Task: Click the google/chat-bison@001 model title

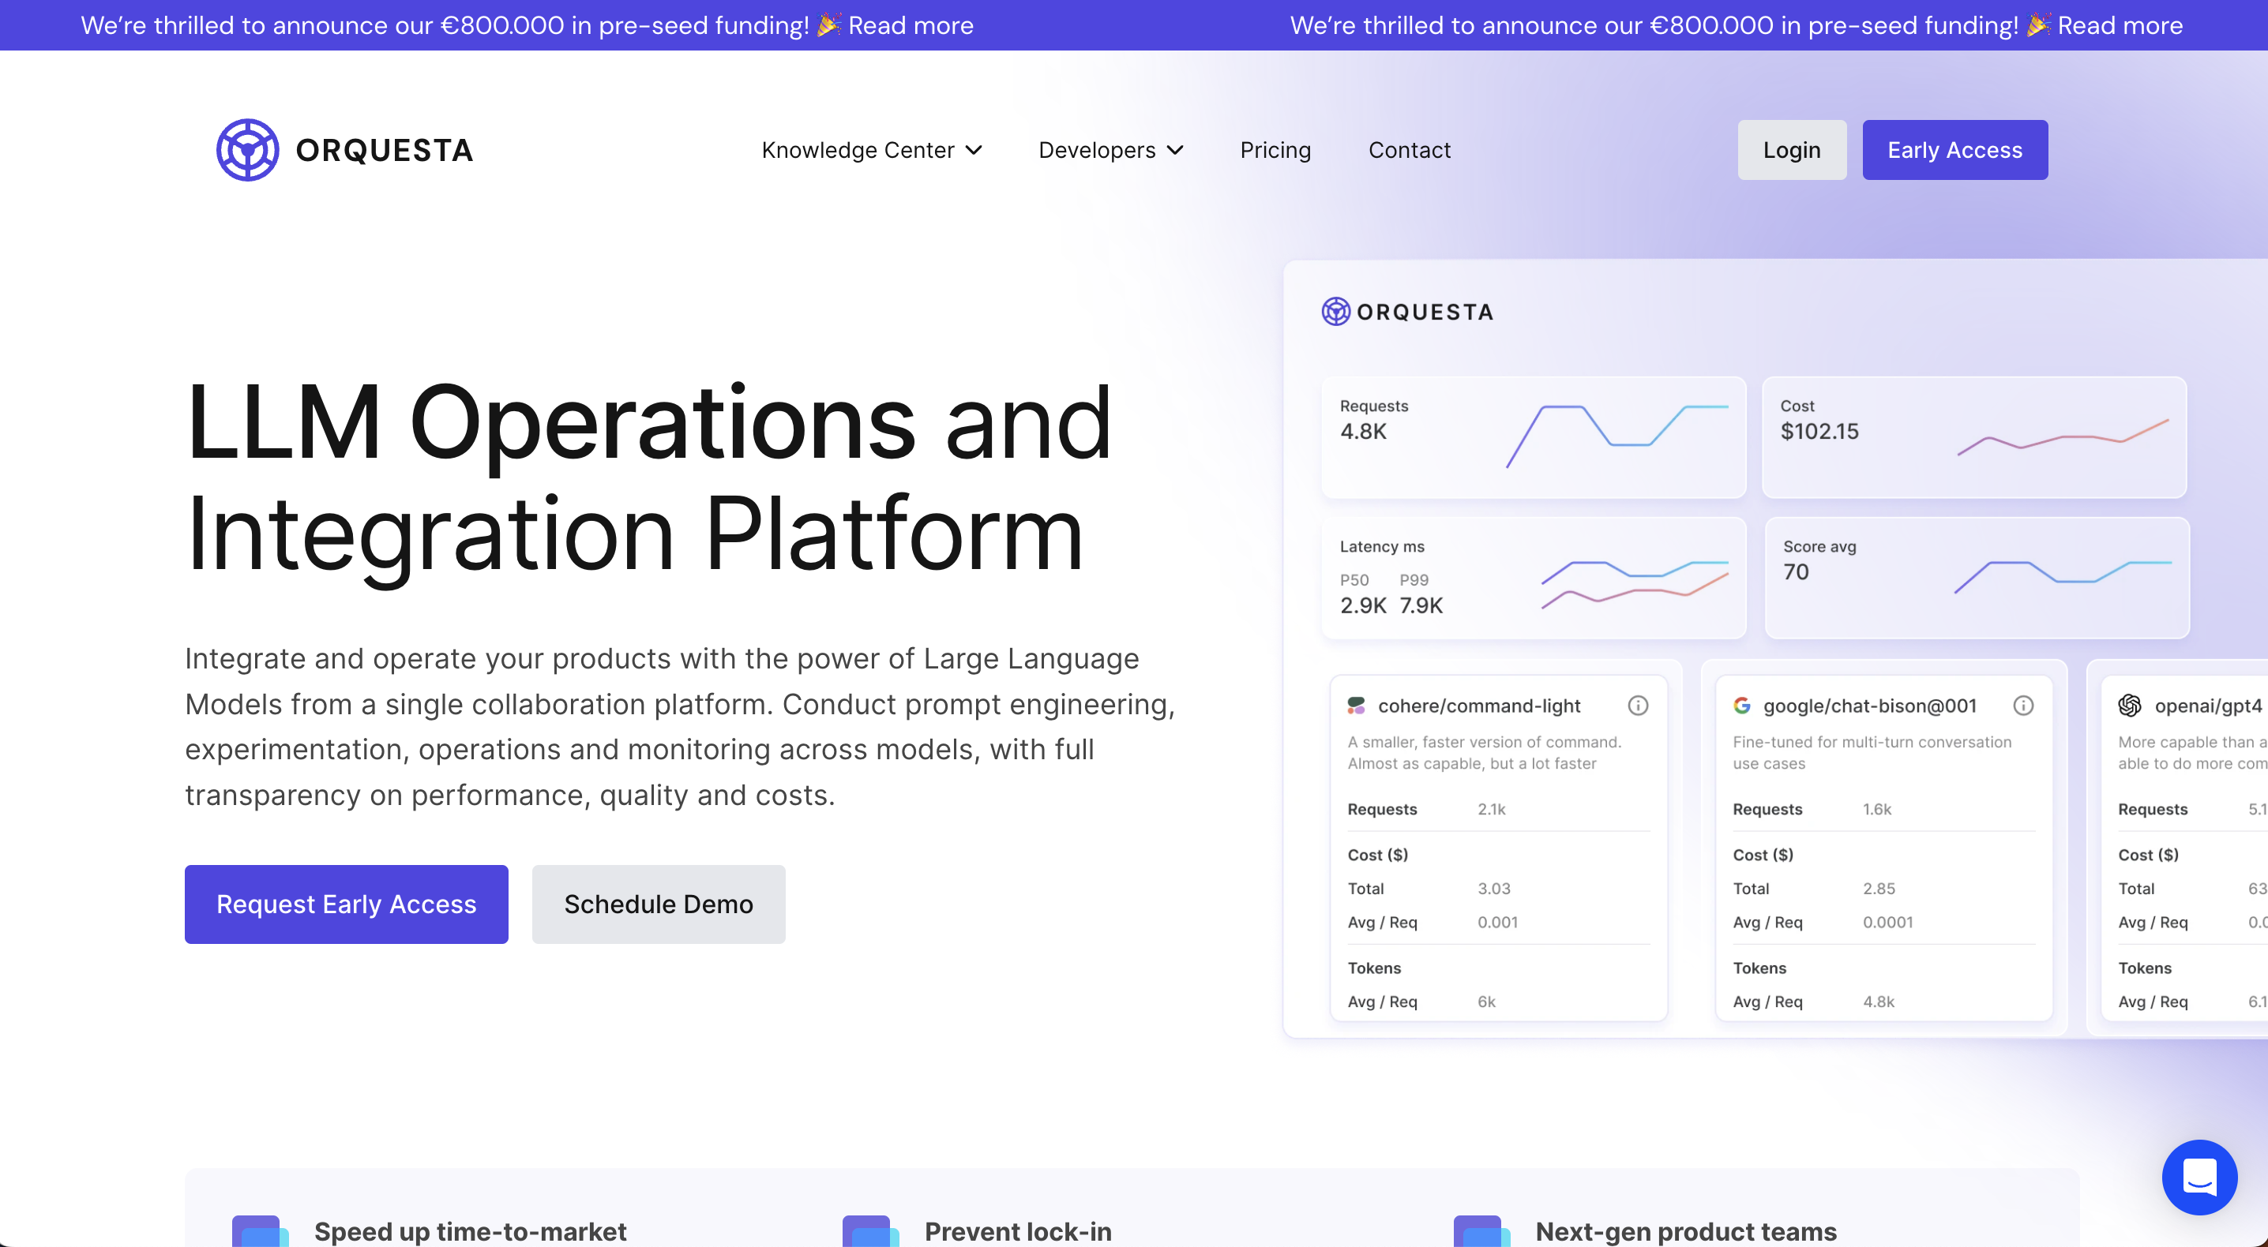Action: [1869, 706]
